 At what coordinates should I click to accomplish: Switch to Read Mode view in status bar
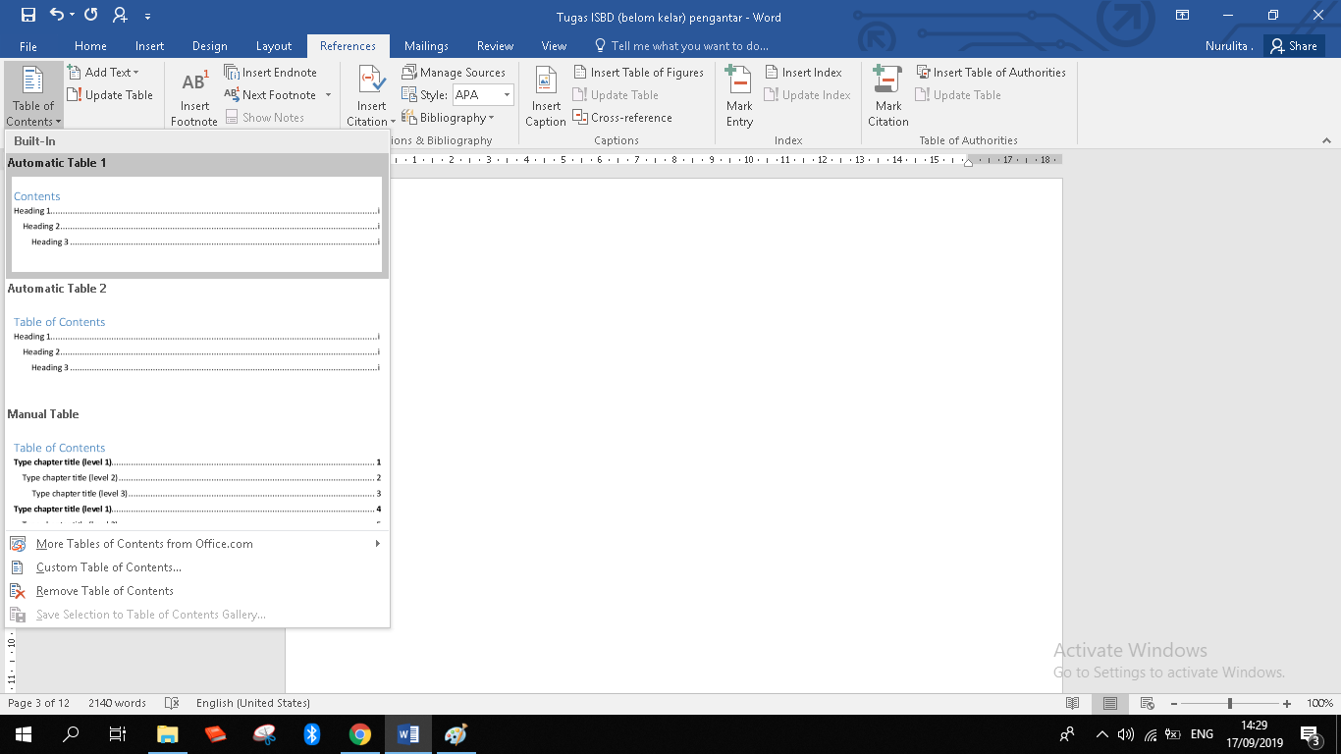(x=1073, y=703)
